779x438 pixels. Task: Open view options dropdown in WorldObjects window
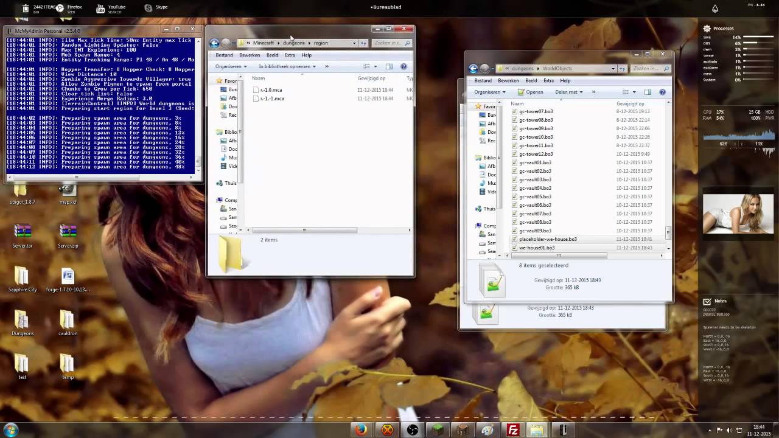click(x=634, y=92)
